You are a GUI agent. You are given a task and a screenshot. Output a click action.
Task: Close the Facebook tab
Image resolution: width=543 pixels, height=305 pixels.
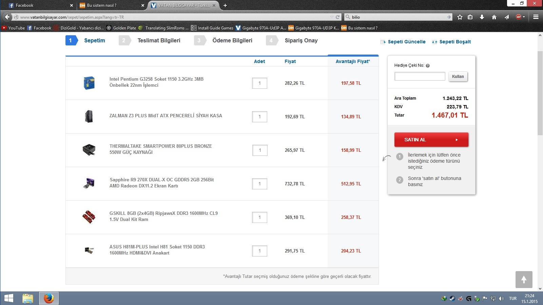(x=71, y=5)
